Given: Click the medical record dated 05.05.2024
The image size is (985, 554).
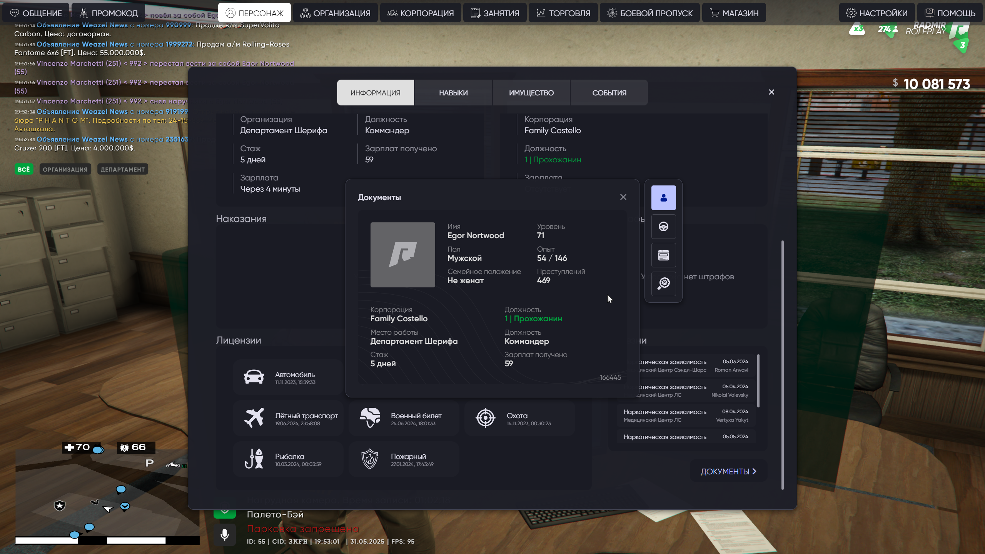Looking at the screenshot, I should pyautogui.click(x=686, y=437).
